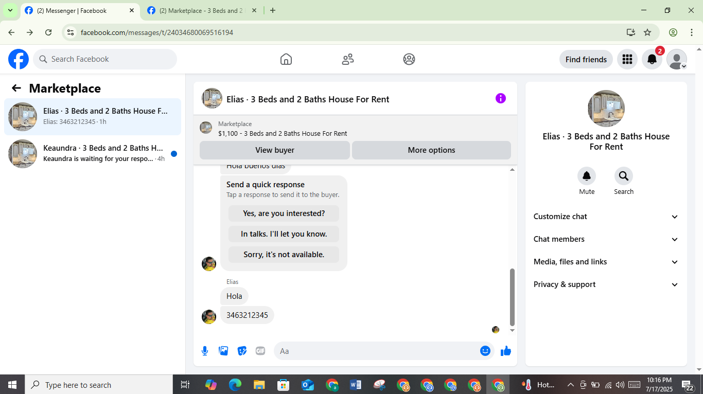Image resolution: width=703 pixels, height=394 pixels.
Task: Go back using the arrow beside Marketplace
Action: [16, 88]
